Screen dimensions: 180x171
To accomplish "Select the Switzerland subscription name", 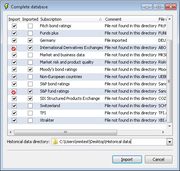I will (50, 106).
